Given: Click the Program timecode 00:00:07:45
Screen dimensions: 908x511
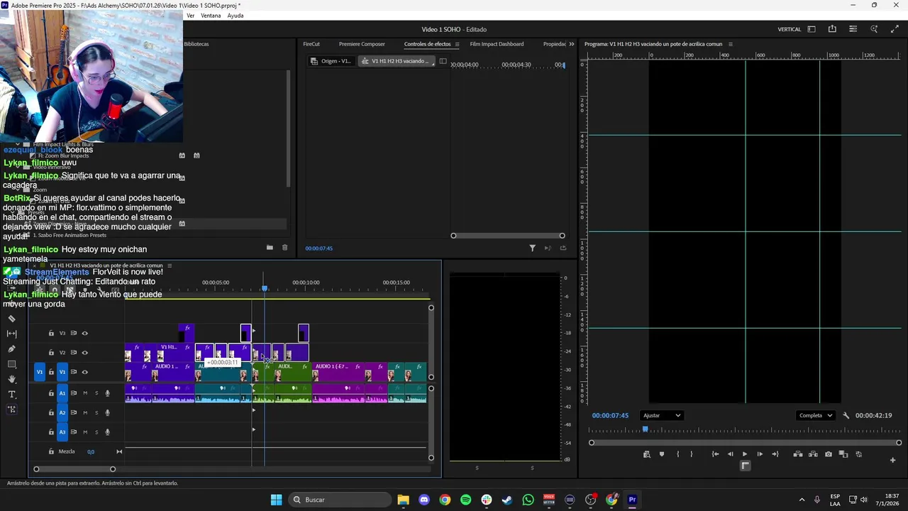Looking at the screenshot, I should [611, 416].
